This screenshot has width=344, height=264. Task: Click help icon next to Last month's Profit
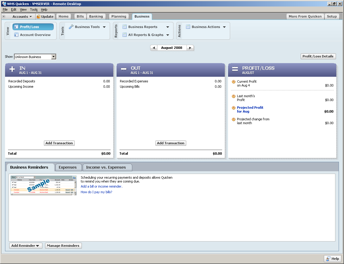pyautogui.click(x=234, y=96)
